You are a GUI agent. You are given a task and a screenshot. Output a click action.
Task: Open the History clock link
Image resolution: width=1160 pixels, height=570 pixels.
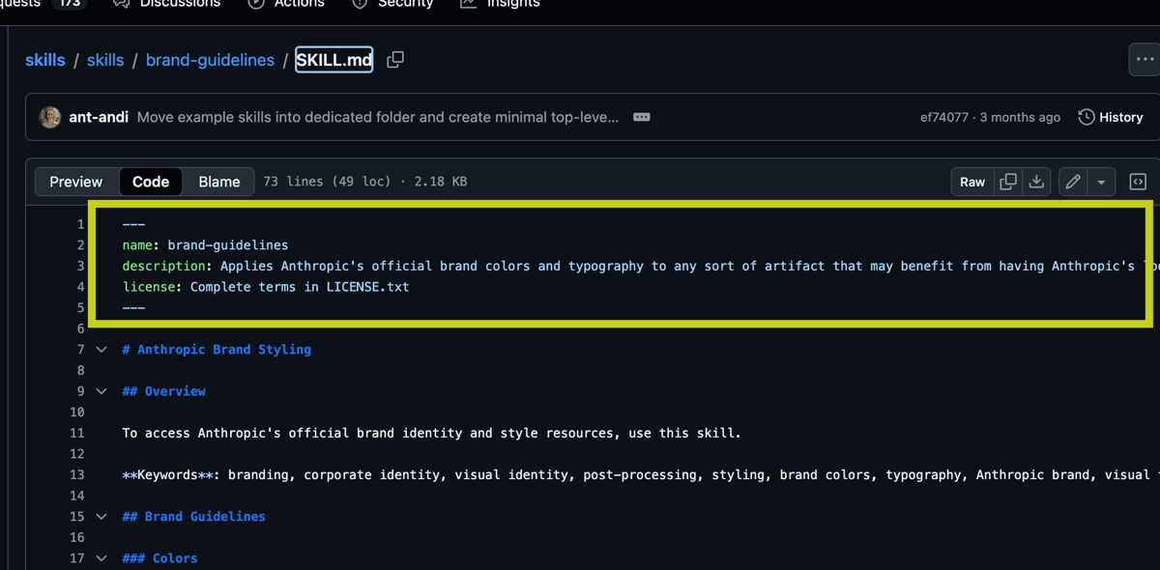(x=1111, y=117)
